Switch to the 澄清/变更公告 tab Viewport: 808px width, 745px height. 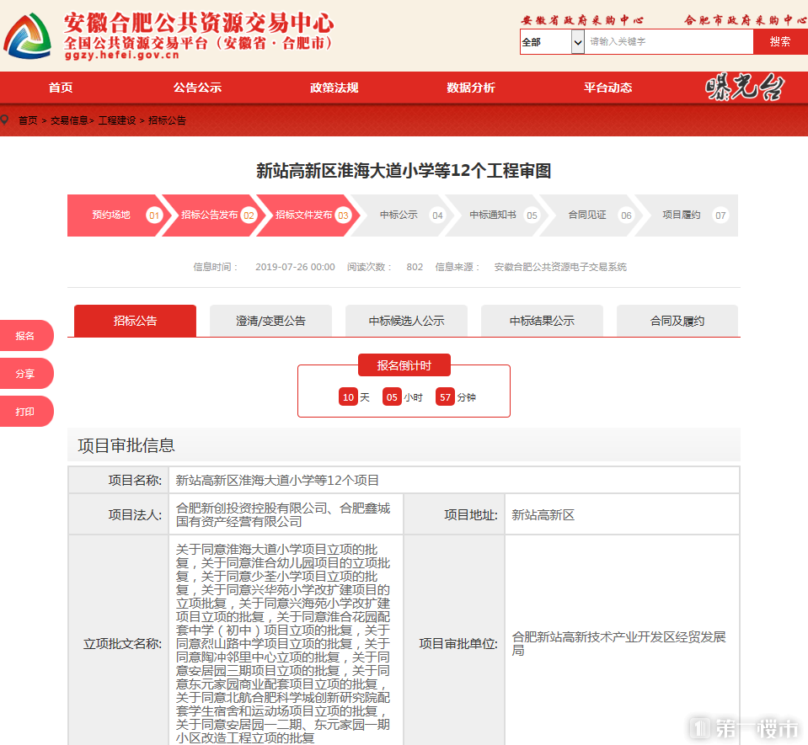point(270,320)
